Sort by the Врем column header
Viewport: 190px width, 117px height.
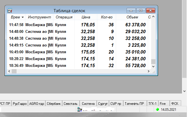pos(16,17)
